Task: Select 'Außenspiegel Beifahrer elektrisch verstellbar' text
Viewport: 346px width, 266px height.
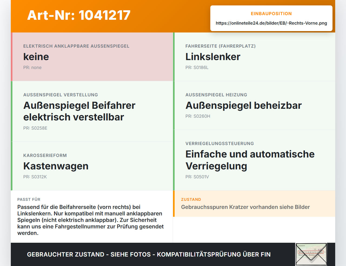Action: [x=79, y=111]
